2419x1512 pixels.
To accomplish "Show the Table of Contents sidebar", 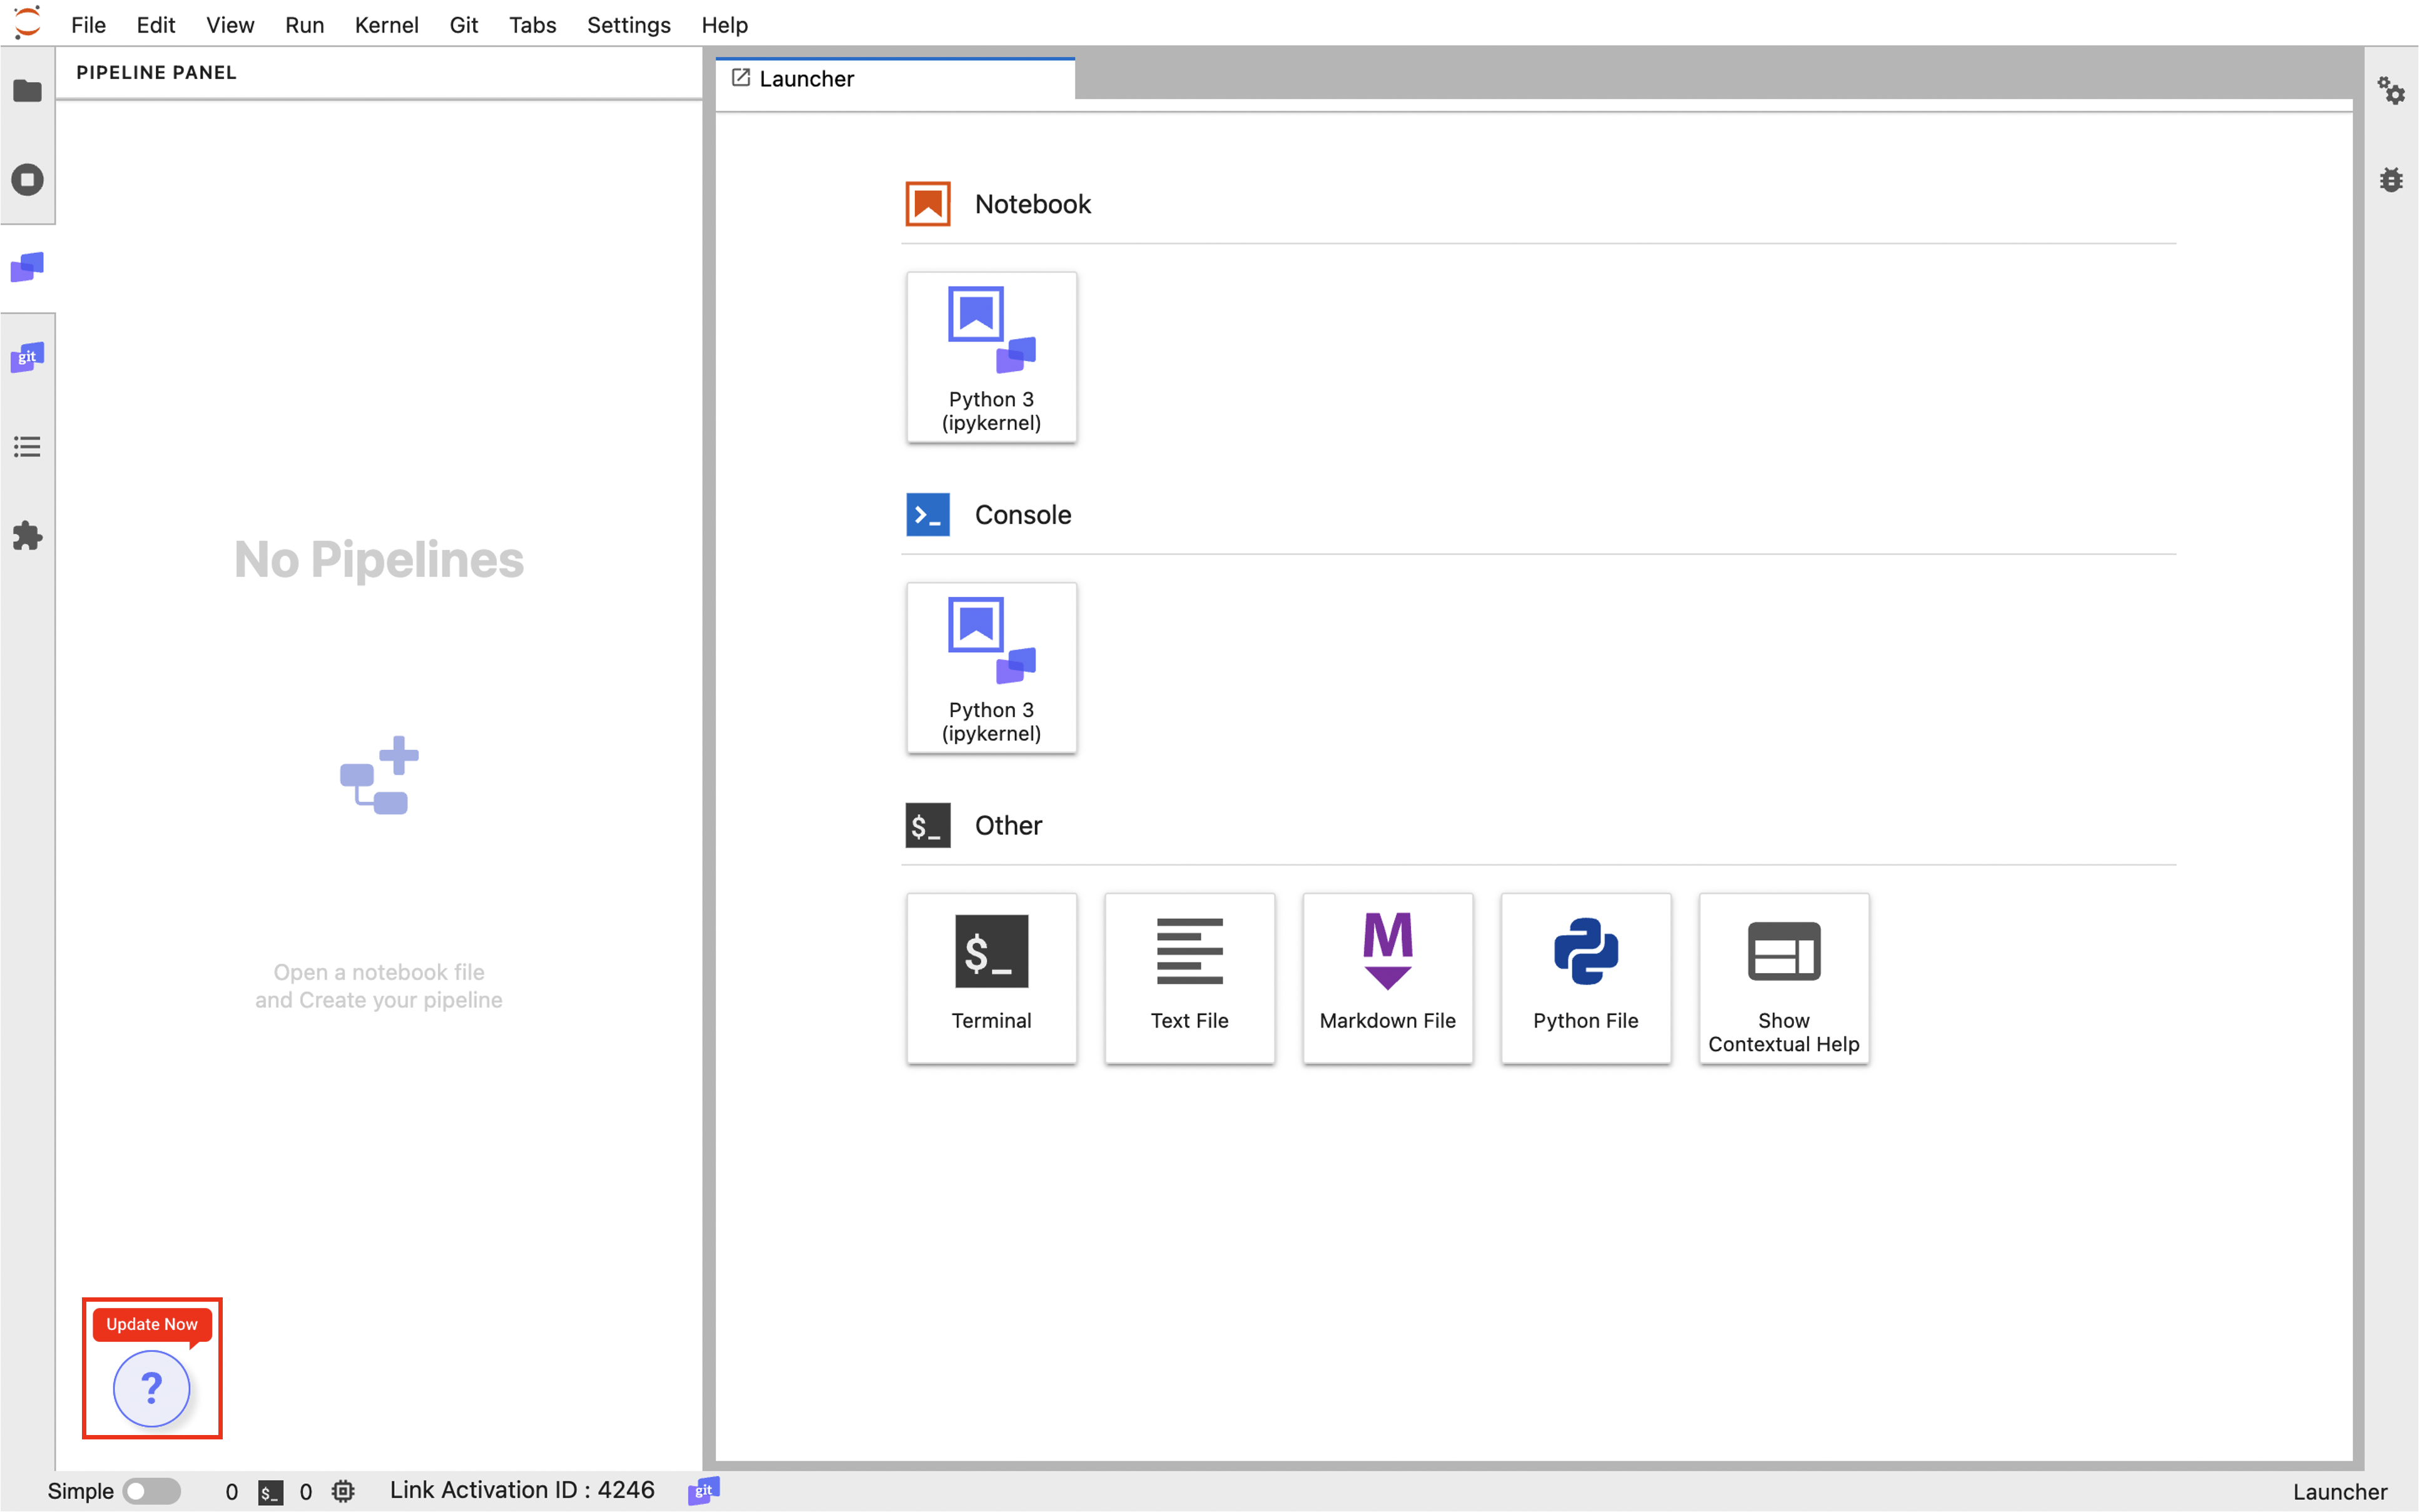I will click(x=27, y=447).
